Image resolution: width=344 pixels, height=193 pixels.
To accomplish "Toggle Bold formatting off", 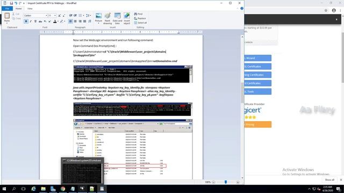I will 26,21.
